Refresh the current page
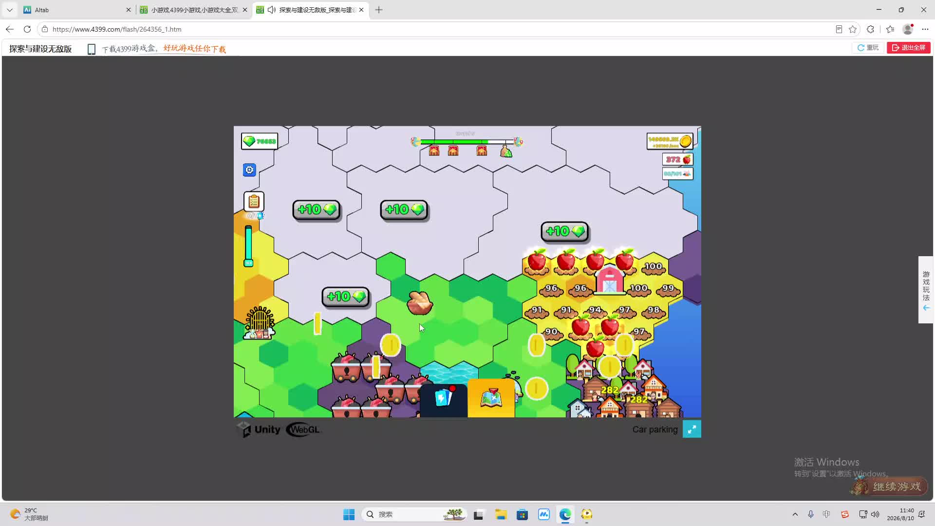The image size is (935, 526). coord(27,29)
